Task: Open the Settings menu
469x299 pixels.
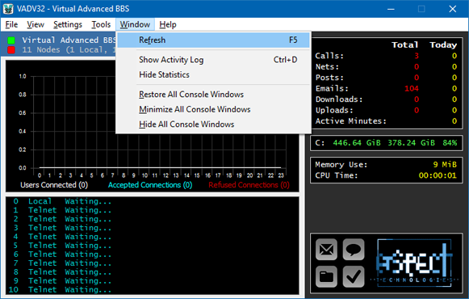Action: 68,24
